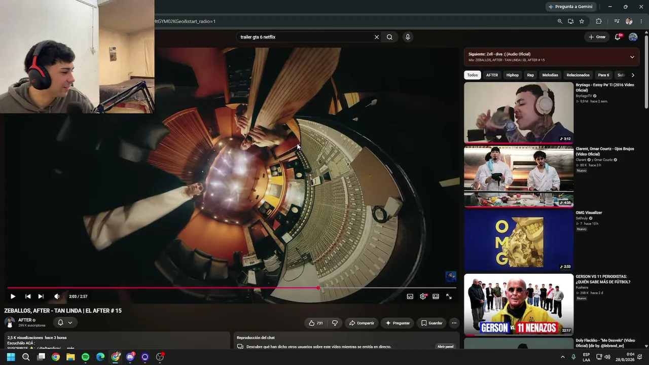
Task: Seek on the red video progress bar
Action: pos(232,288)
